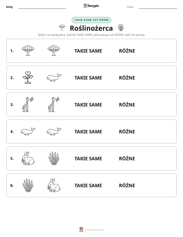
Task: Click the Imię name line field
Action: click(42, 7)
